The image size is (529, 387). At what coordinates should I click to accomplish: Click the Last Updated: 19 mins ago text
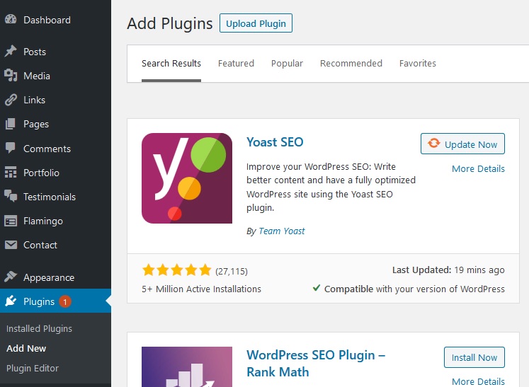coord(448,270)
